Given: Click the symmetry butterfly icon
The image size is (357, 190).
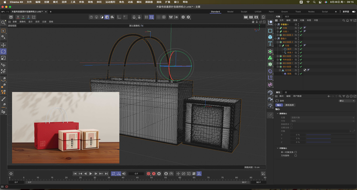Looking at the screenshot, I should (x=170, y=17).
